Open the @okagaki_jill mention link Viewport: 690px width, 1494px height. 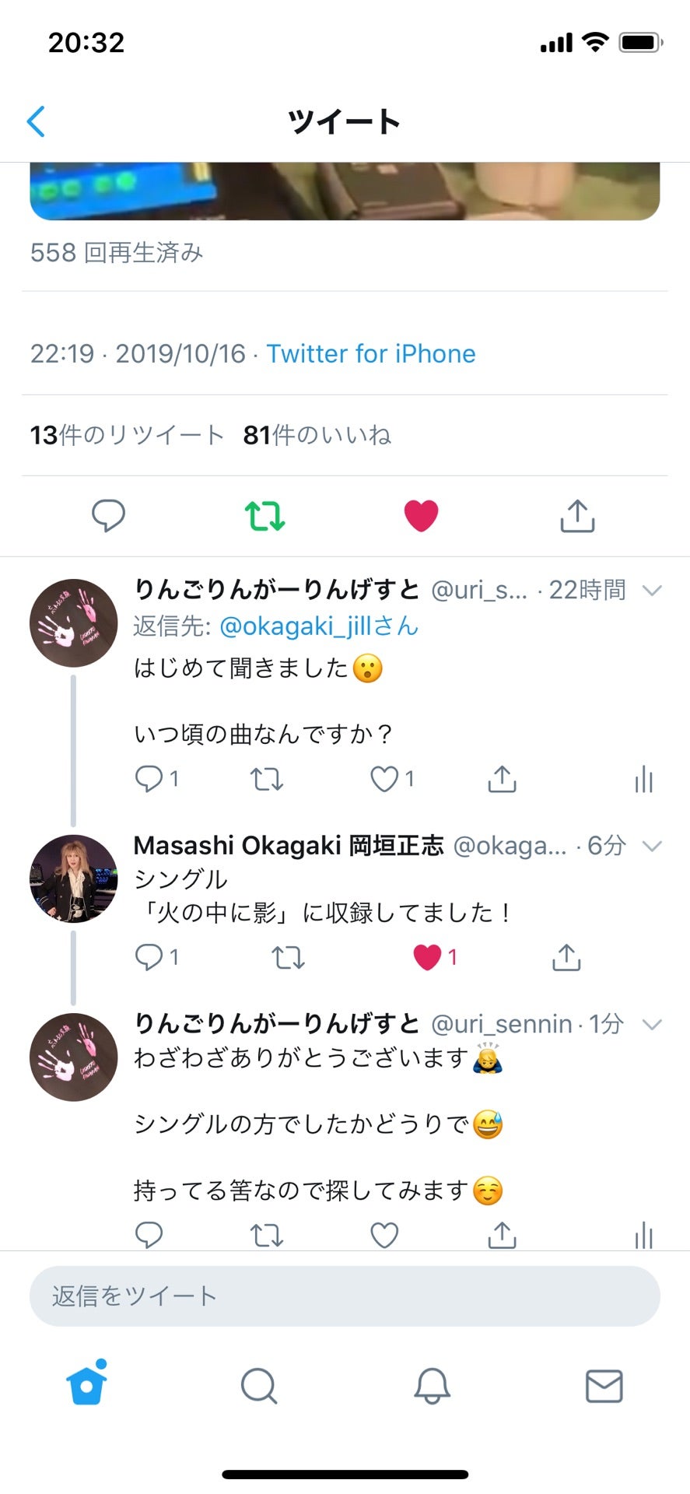(x=319, y=626)
